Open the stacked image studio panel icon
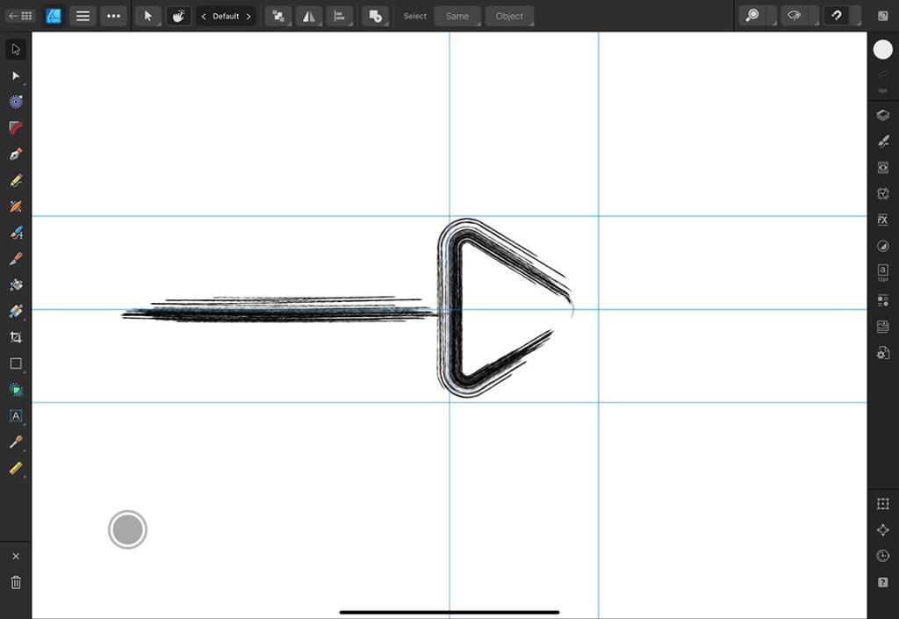 click(x=883, y=327)
